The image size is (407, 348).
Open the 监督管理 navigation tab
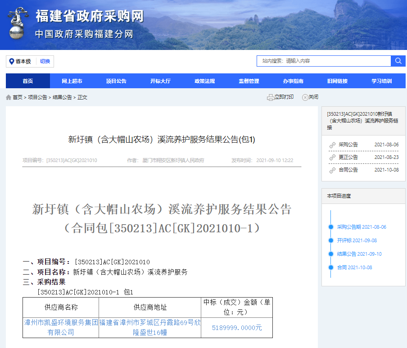[x=249, y=81]
